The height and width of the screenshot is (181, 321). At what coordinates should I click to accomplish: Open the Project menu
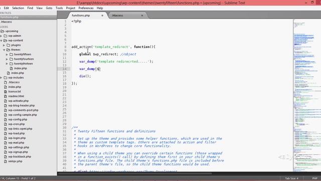click(70, 8)
